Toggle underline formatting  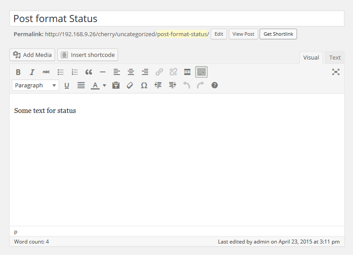(67, 85)
